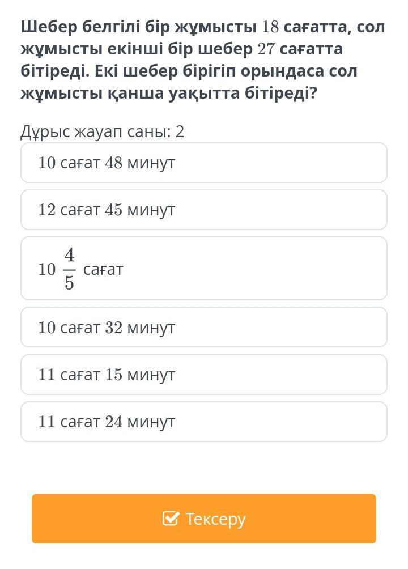Click the number 48 in first option
Viewport: 408px width, 569px height.
coord(113,163)
